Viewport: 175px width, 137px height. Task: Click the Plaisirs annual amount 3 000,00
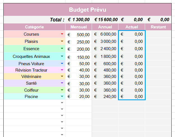[105, 41]
